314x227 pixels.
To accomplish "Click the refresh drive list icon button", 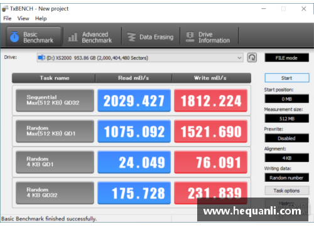I will click(252, 58).
